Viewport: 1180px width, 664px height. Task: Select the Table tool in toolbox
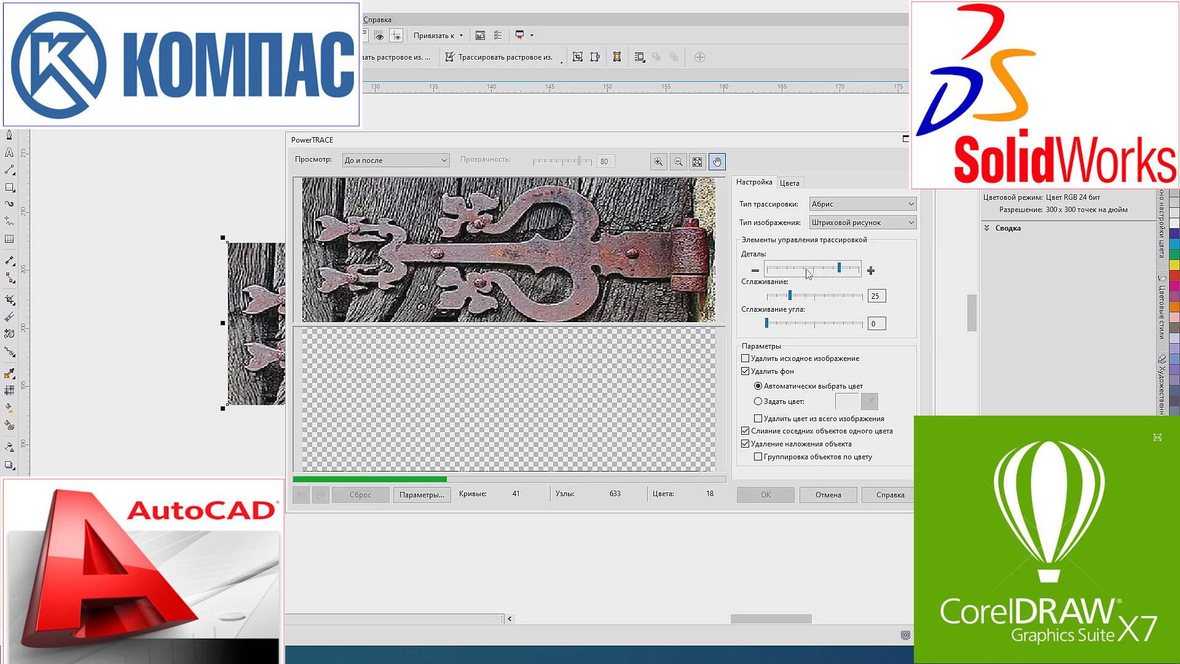(x=9, y=239)
